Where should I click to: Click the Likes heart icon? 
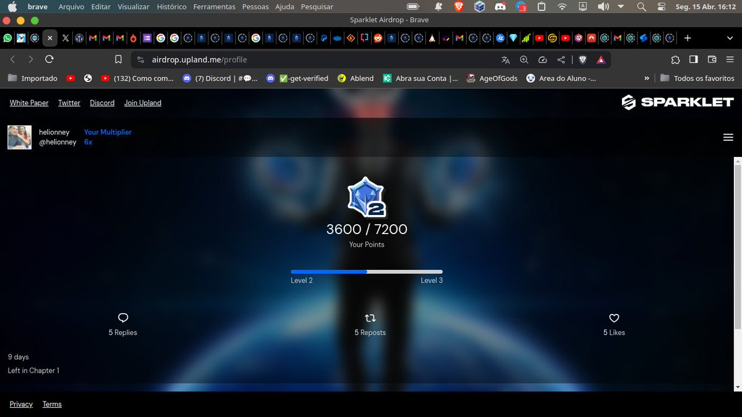click(x=614, y=318)
